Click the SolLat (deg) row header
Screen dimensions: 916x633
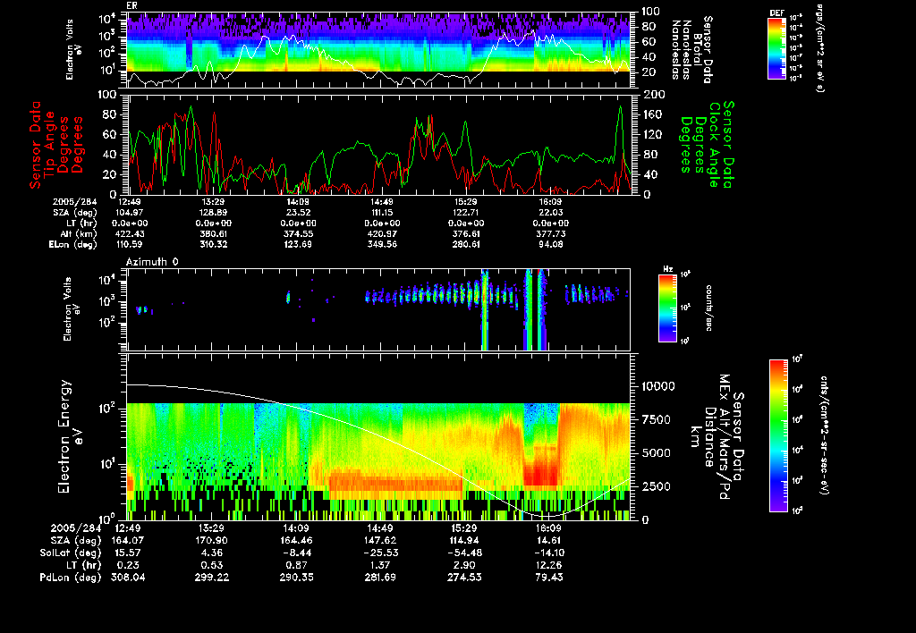(x=70, y=553)
